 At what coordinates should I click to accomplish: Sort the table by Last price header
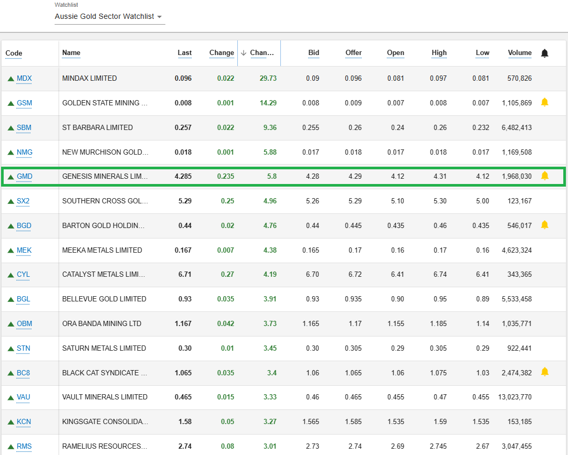click(x=184, y=53)
